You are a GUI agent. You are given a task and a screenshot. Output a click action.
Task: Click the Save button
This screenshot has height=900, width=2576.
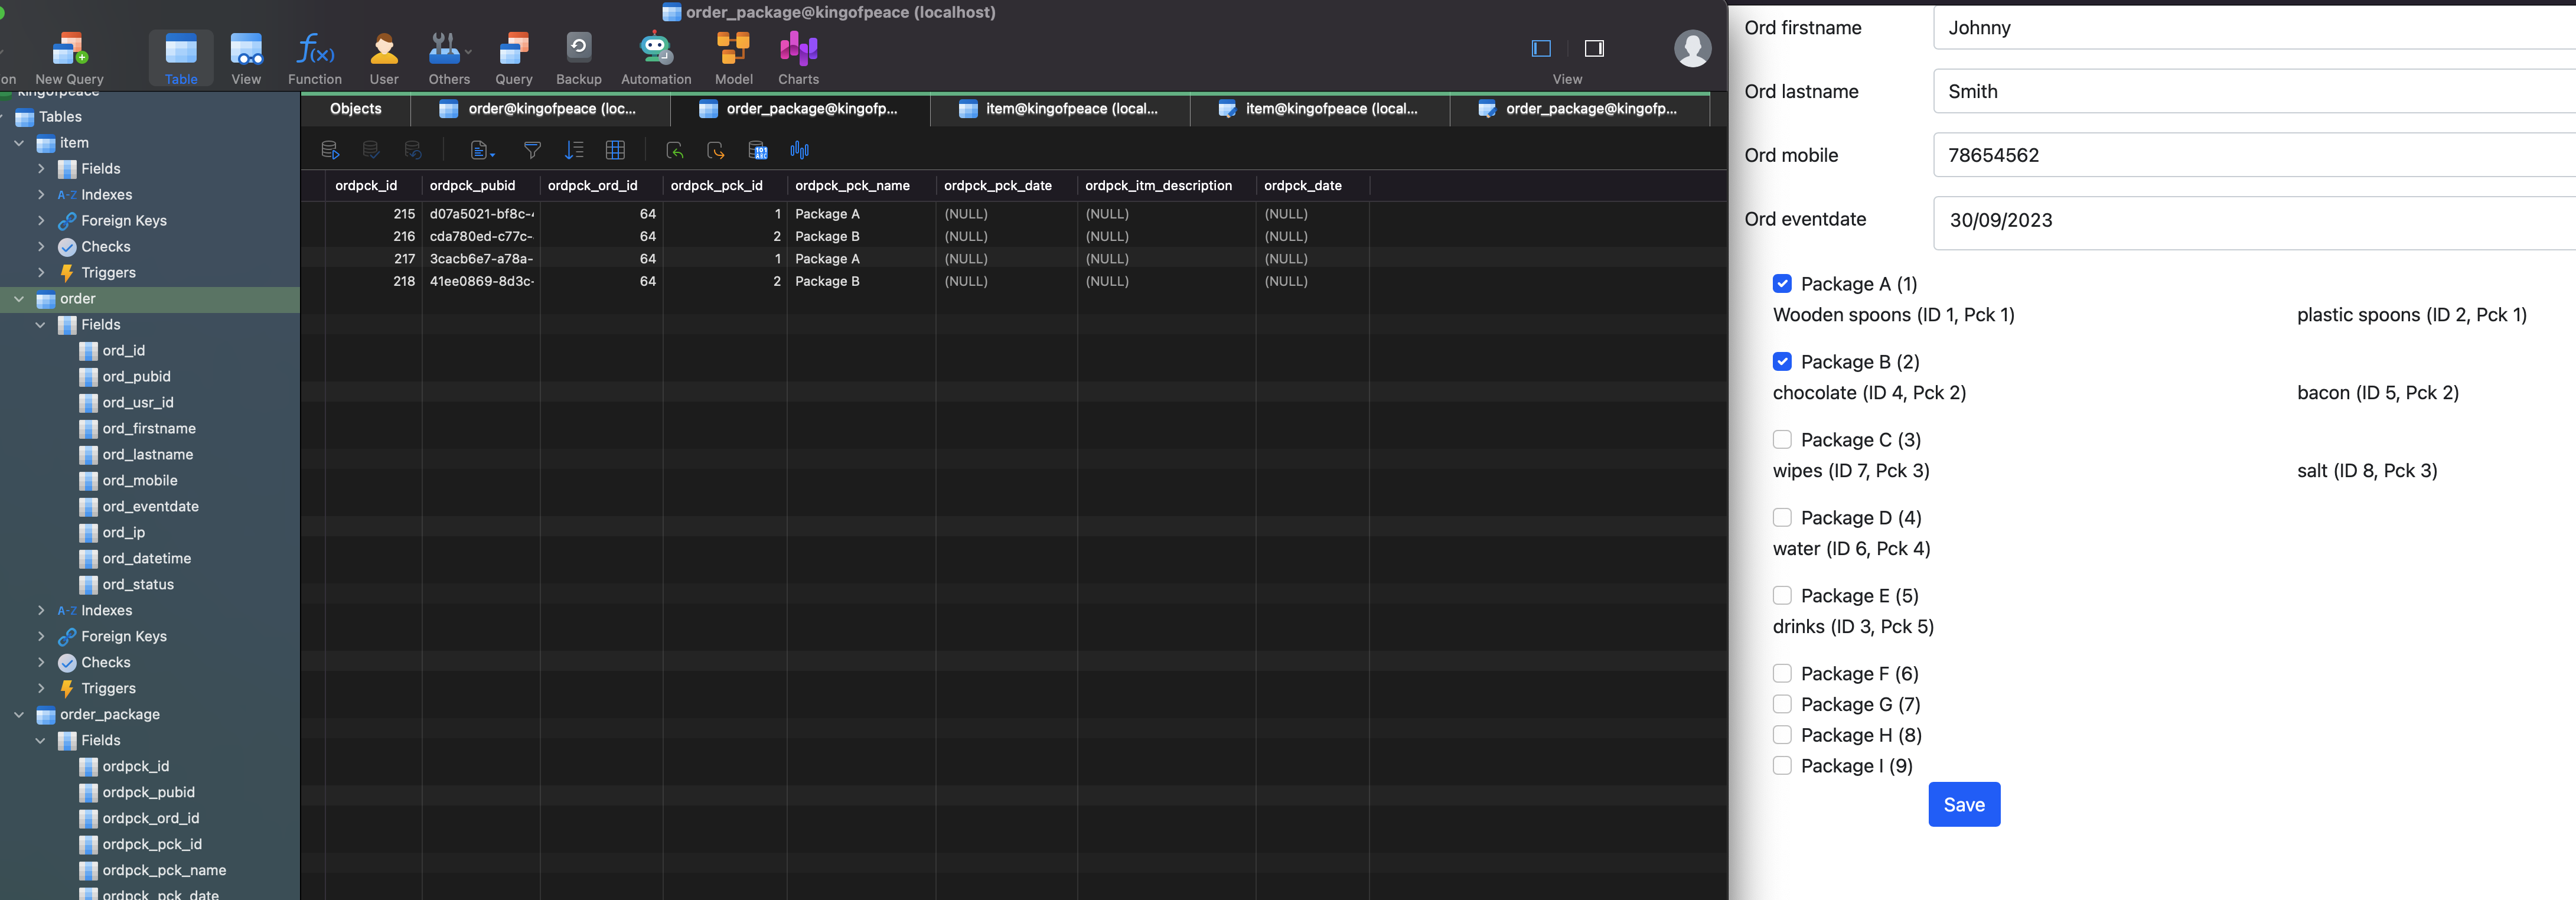(1964, 804)
